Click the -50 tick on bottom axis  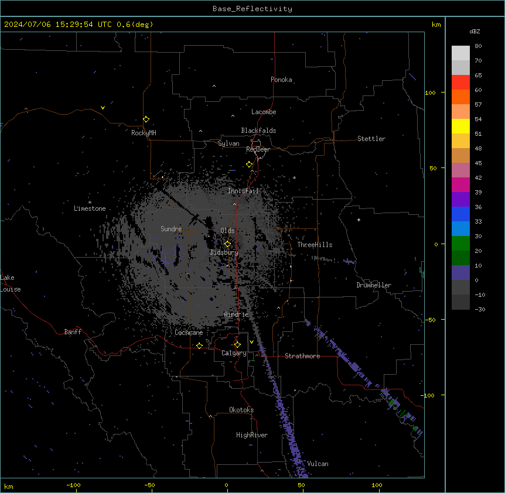click(x=149, y=485)
